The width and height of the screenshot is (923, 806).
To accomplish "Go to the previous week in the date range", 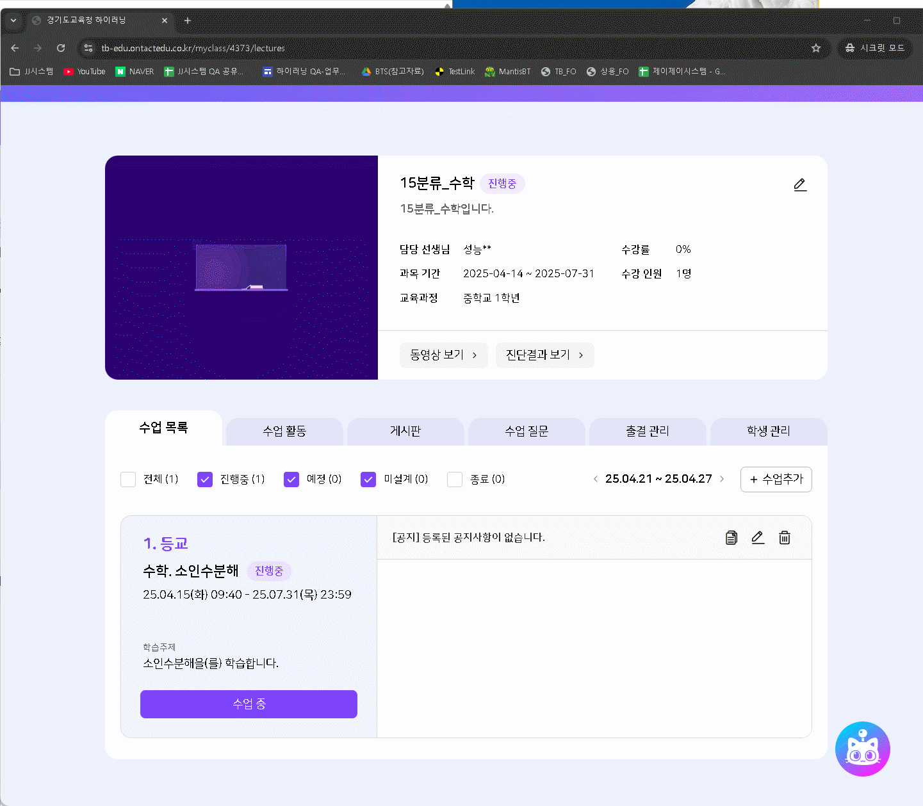I will 596,479.
